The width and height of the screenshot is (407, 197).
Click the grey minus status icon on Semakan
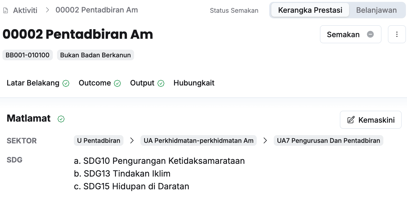coord(370,34)
